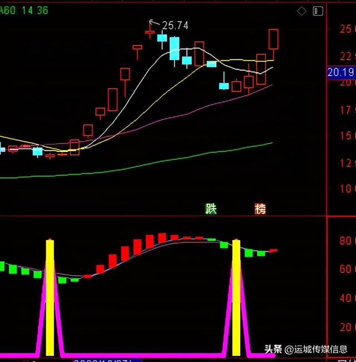Click the highlighted date label at bottom
This screenshot has width=356, height=362.
[x=107, y=360]
